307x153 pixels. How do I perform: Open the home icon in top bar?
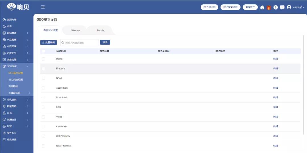click(262, 7)
